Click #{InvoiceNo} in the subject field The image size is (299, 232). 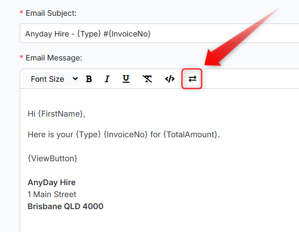pos(127,34)
